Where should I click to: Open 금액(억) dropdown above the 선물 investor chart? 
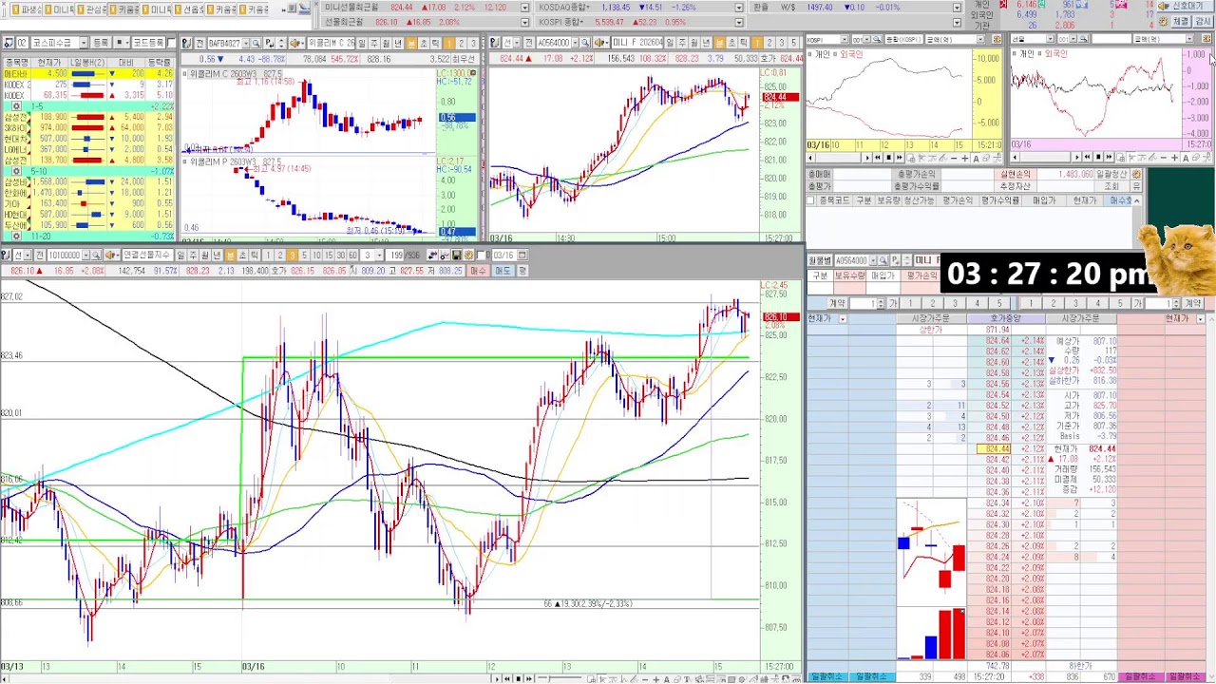(1188, 40)
